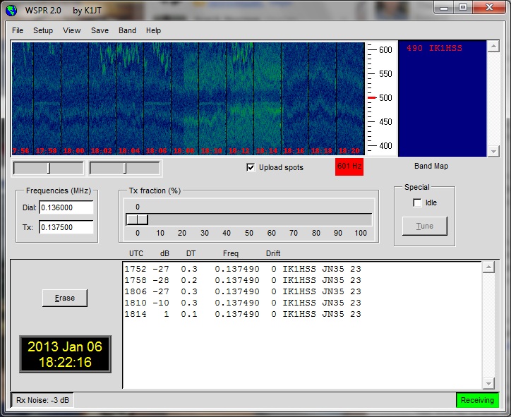Click the 400 label on the frequency scale

tap(385, 146)
